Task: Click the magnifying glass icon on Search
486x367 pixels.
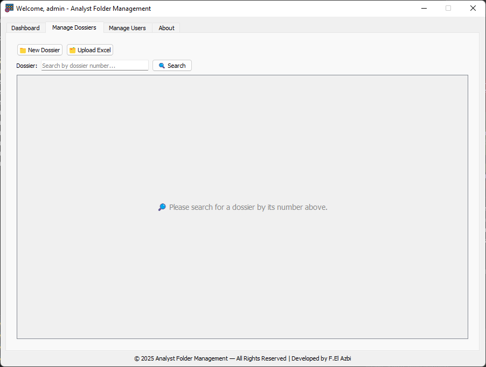Action: [x=162, y=66]
